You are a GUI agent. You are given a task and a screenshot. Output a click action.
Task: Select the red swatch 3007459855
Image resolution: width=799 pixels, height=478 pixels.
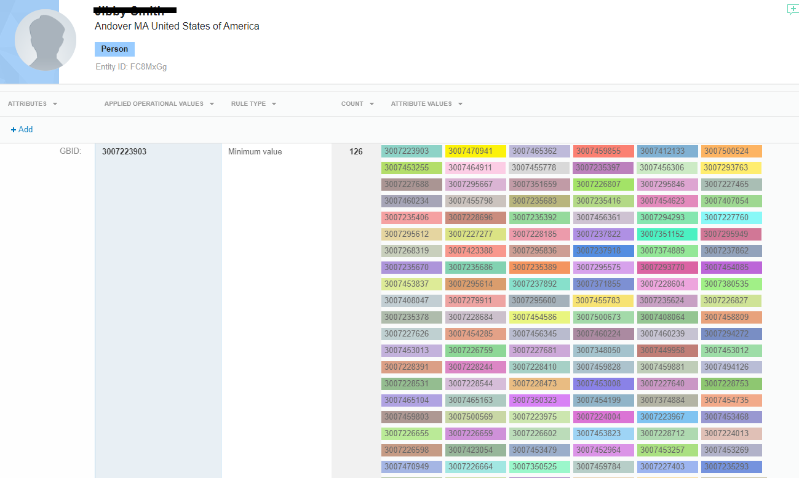[603, 151]
